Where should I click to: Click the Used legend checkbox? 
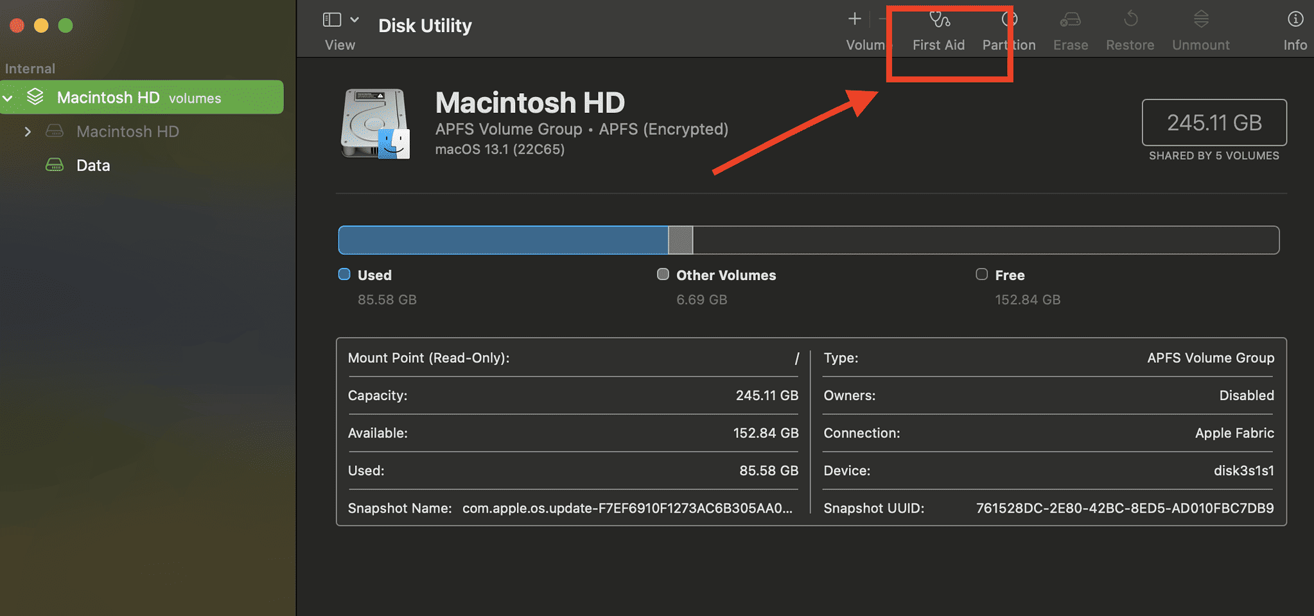point(344,274)
